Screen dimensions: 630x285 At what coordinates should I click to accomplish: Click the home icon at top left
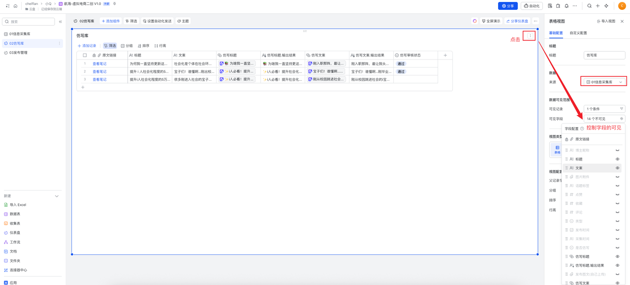(x=15, y=6)
